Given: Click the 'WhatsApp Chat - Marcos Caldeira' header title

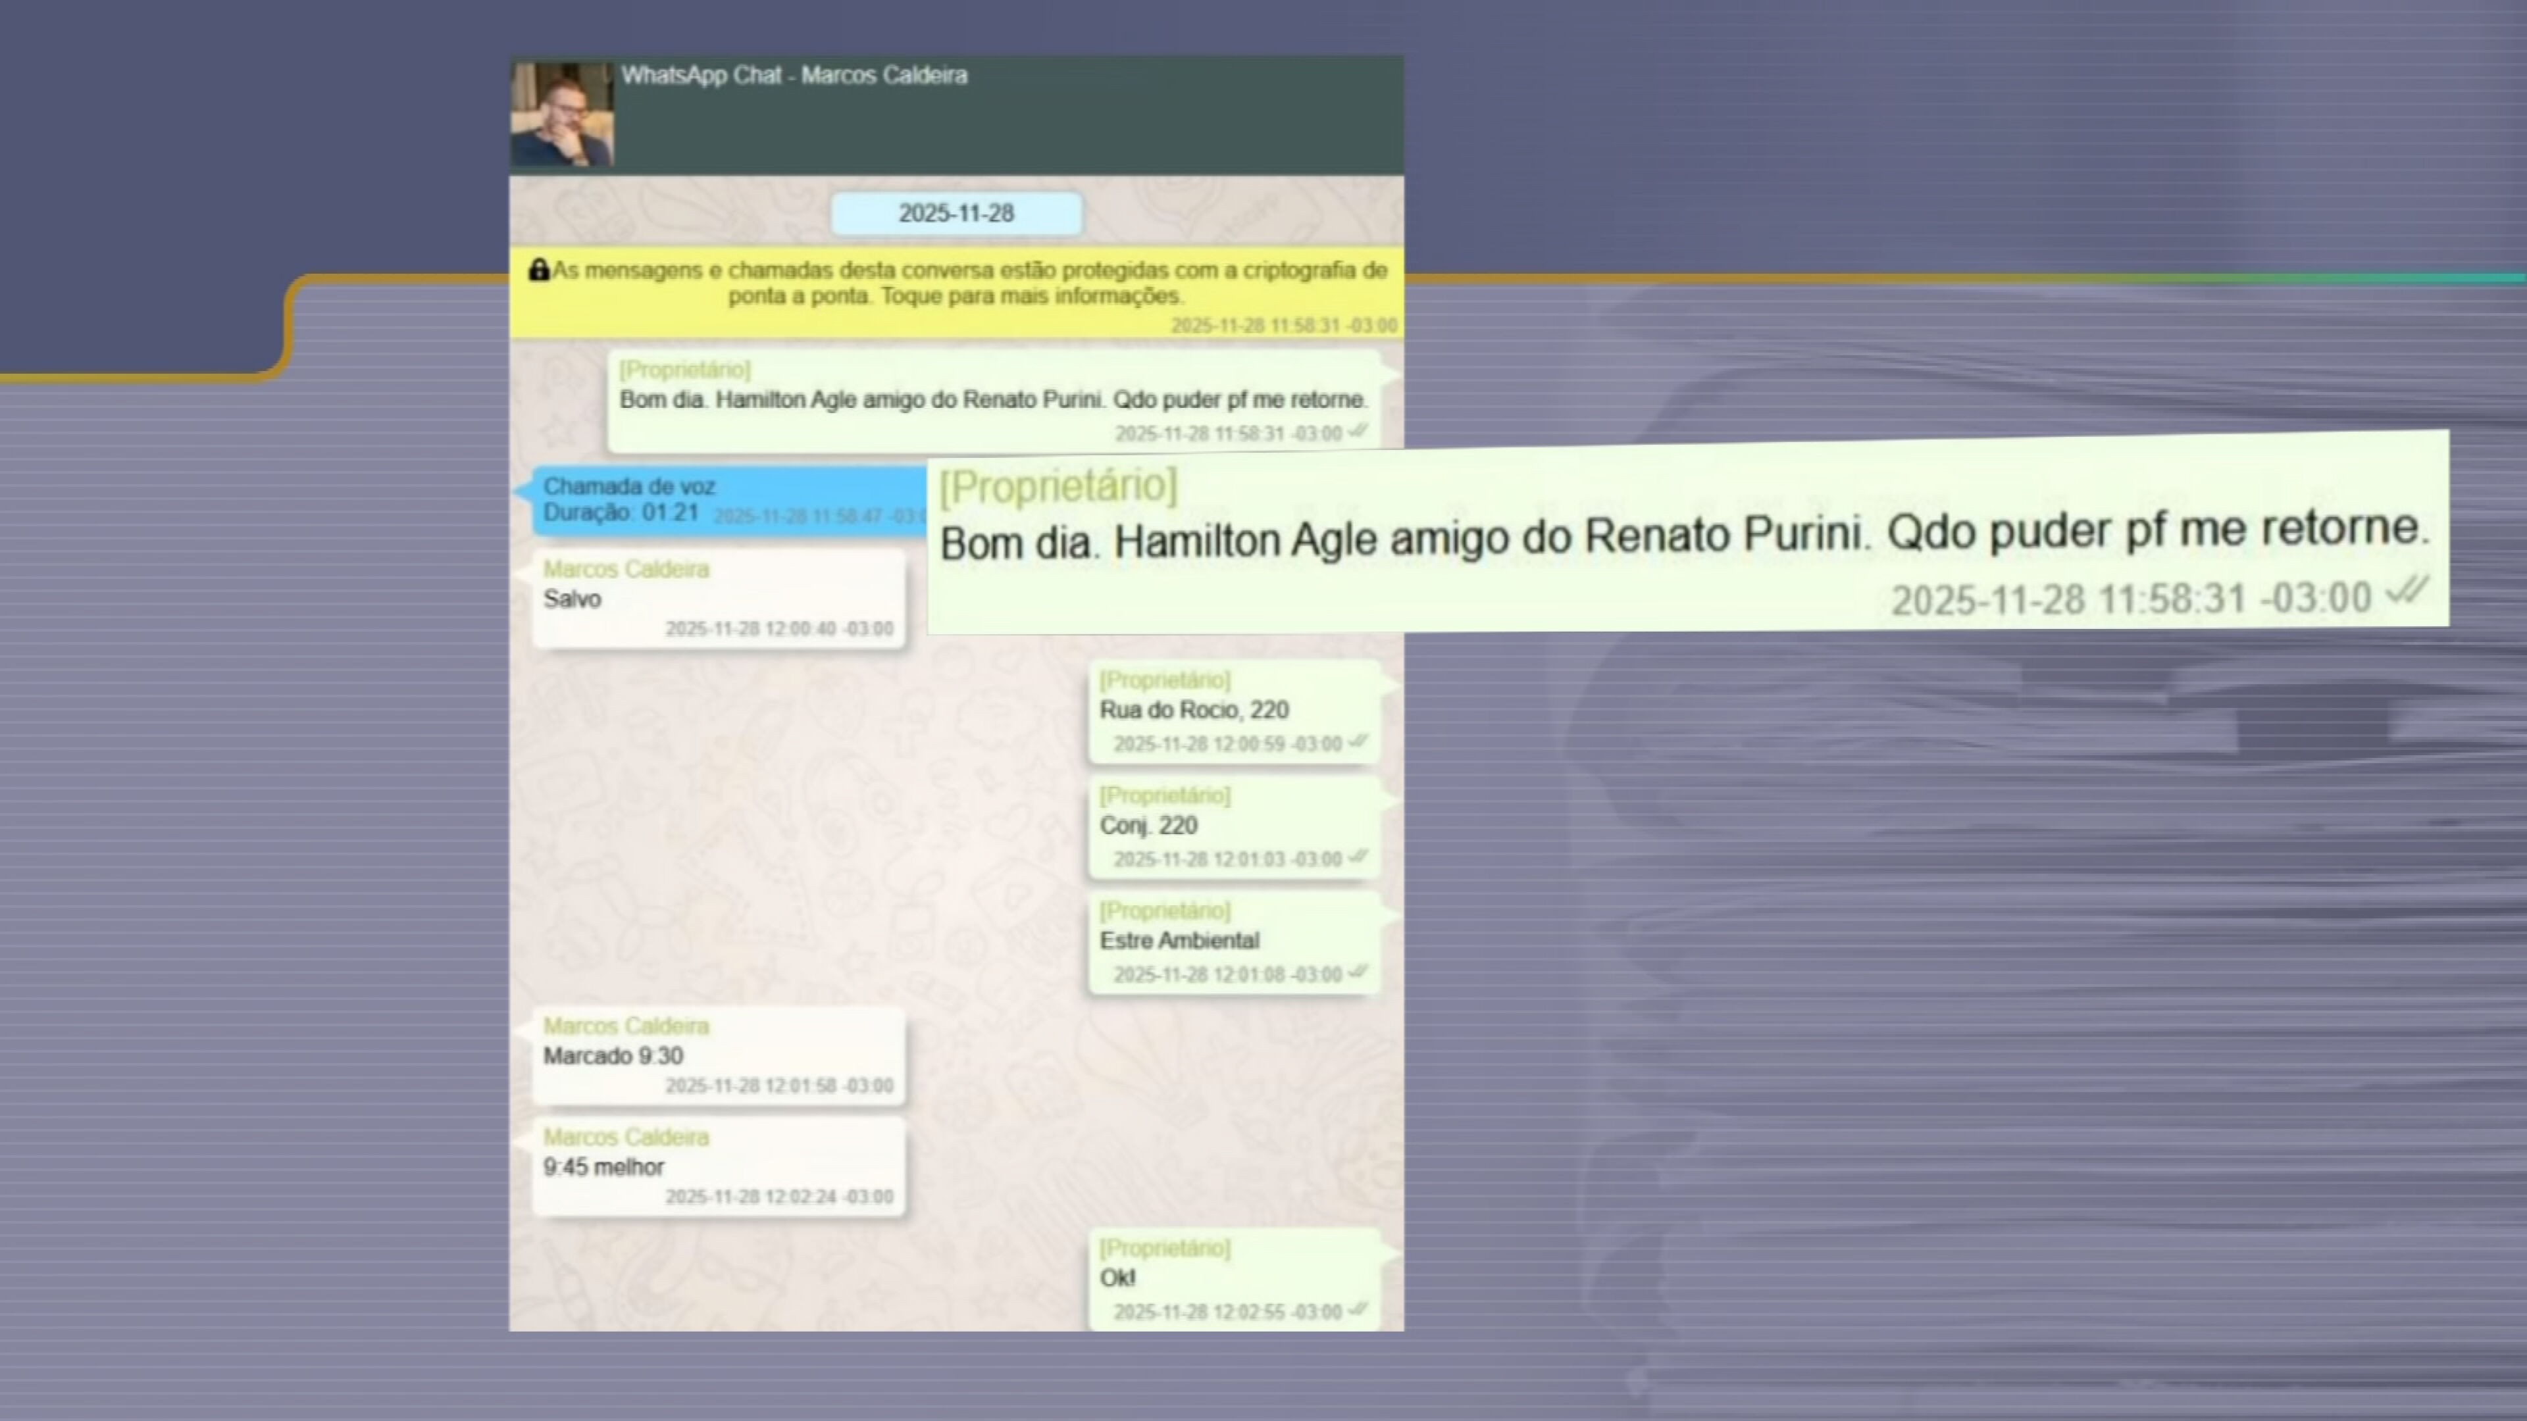Looking at the screenshot, I should pyautogui.click(x=794, y=76).
